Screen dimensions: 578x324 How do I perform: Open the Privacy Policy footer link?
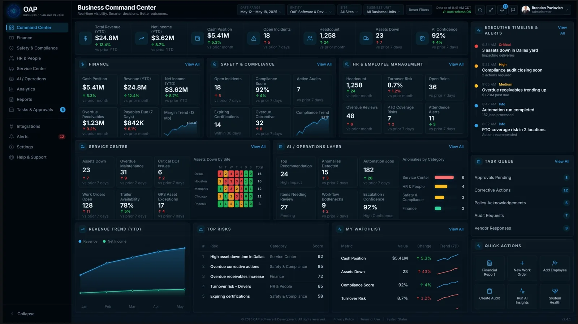[344, 319]
